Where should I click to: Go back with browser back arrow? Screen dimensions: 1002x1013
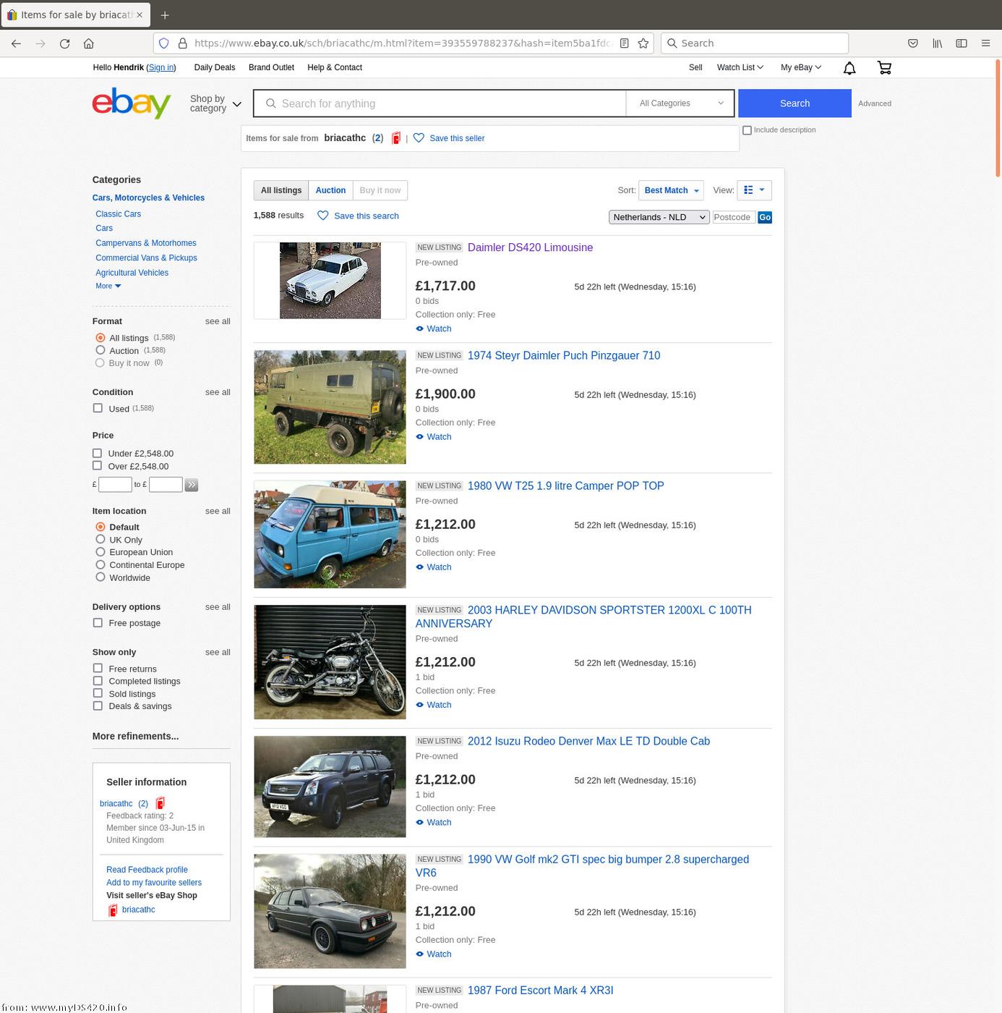point(16,43)
